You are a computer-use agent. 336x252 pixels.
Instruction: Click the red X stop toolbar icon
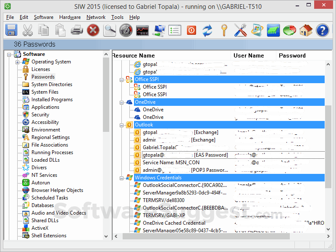click(93, 30)
